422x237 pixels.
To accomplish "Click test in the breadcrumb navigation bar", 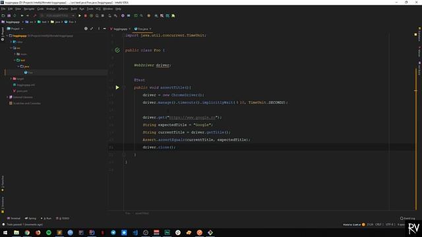I will point(42,22).
